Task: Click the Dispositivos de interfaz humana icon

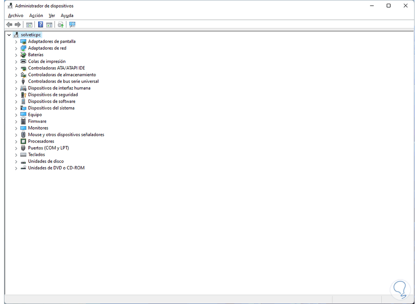Action: tap(23, 88)
